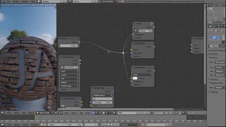Click the Normal Map Strength slider
This screenshot has height=127, width=226.
coord(102,103)
